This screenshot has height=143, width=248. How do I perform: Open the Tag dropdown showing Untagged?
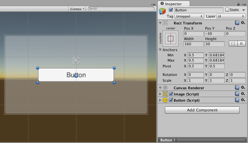pos(189,16)
